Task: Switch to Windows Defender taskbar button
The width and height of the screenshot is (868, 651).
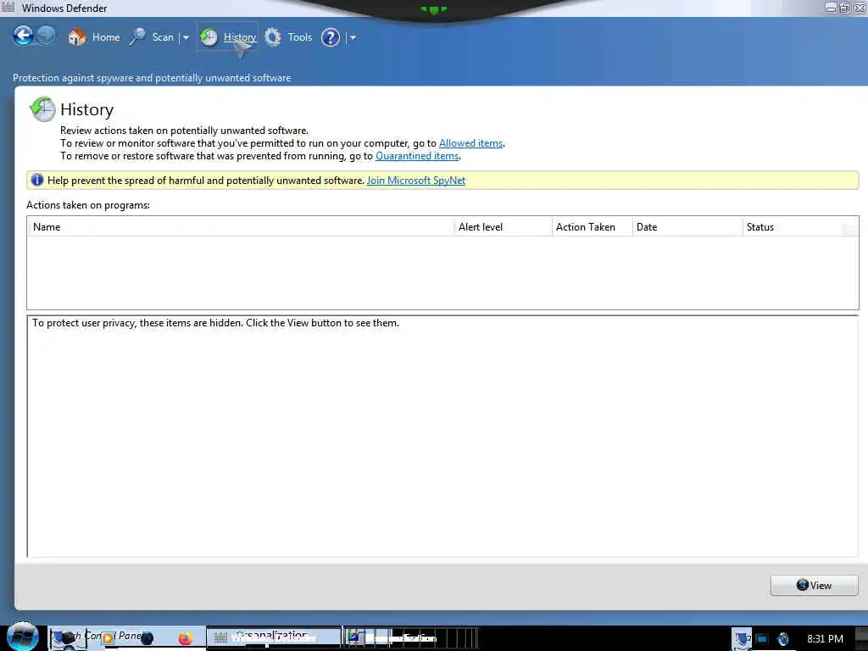Action: point(274,637)
